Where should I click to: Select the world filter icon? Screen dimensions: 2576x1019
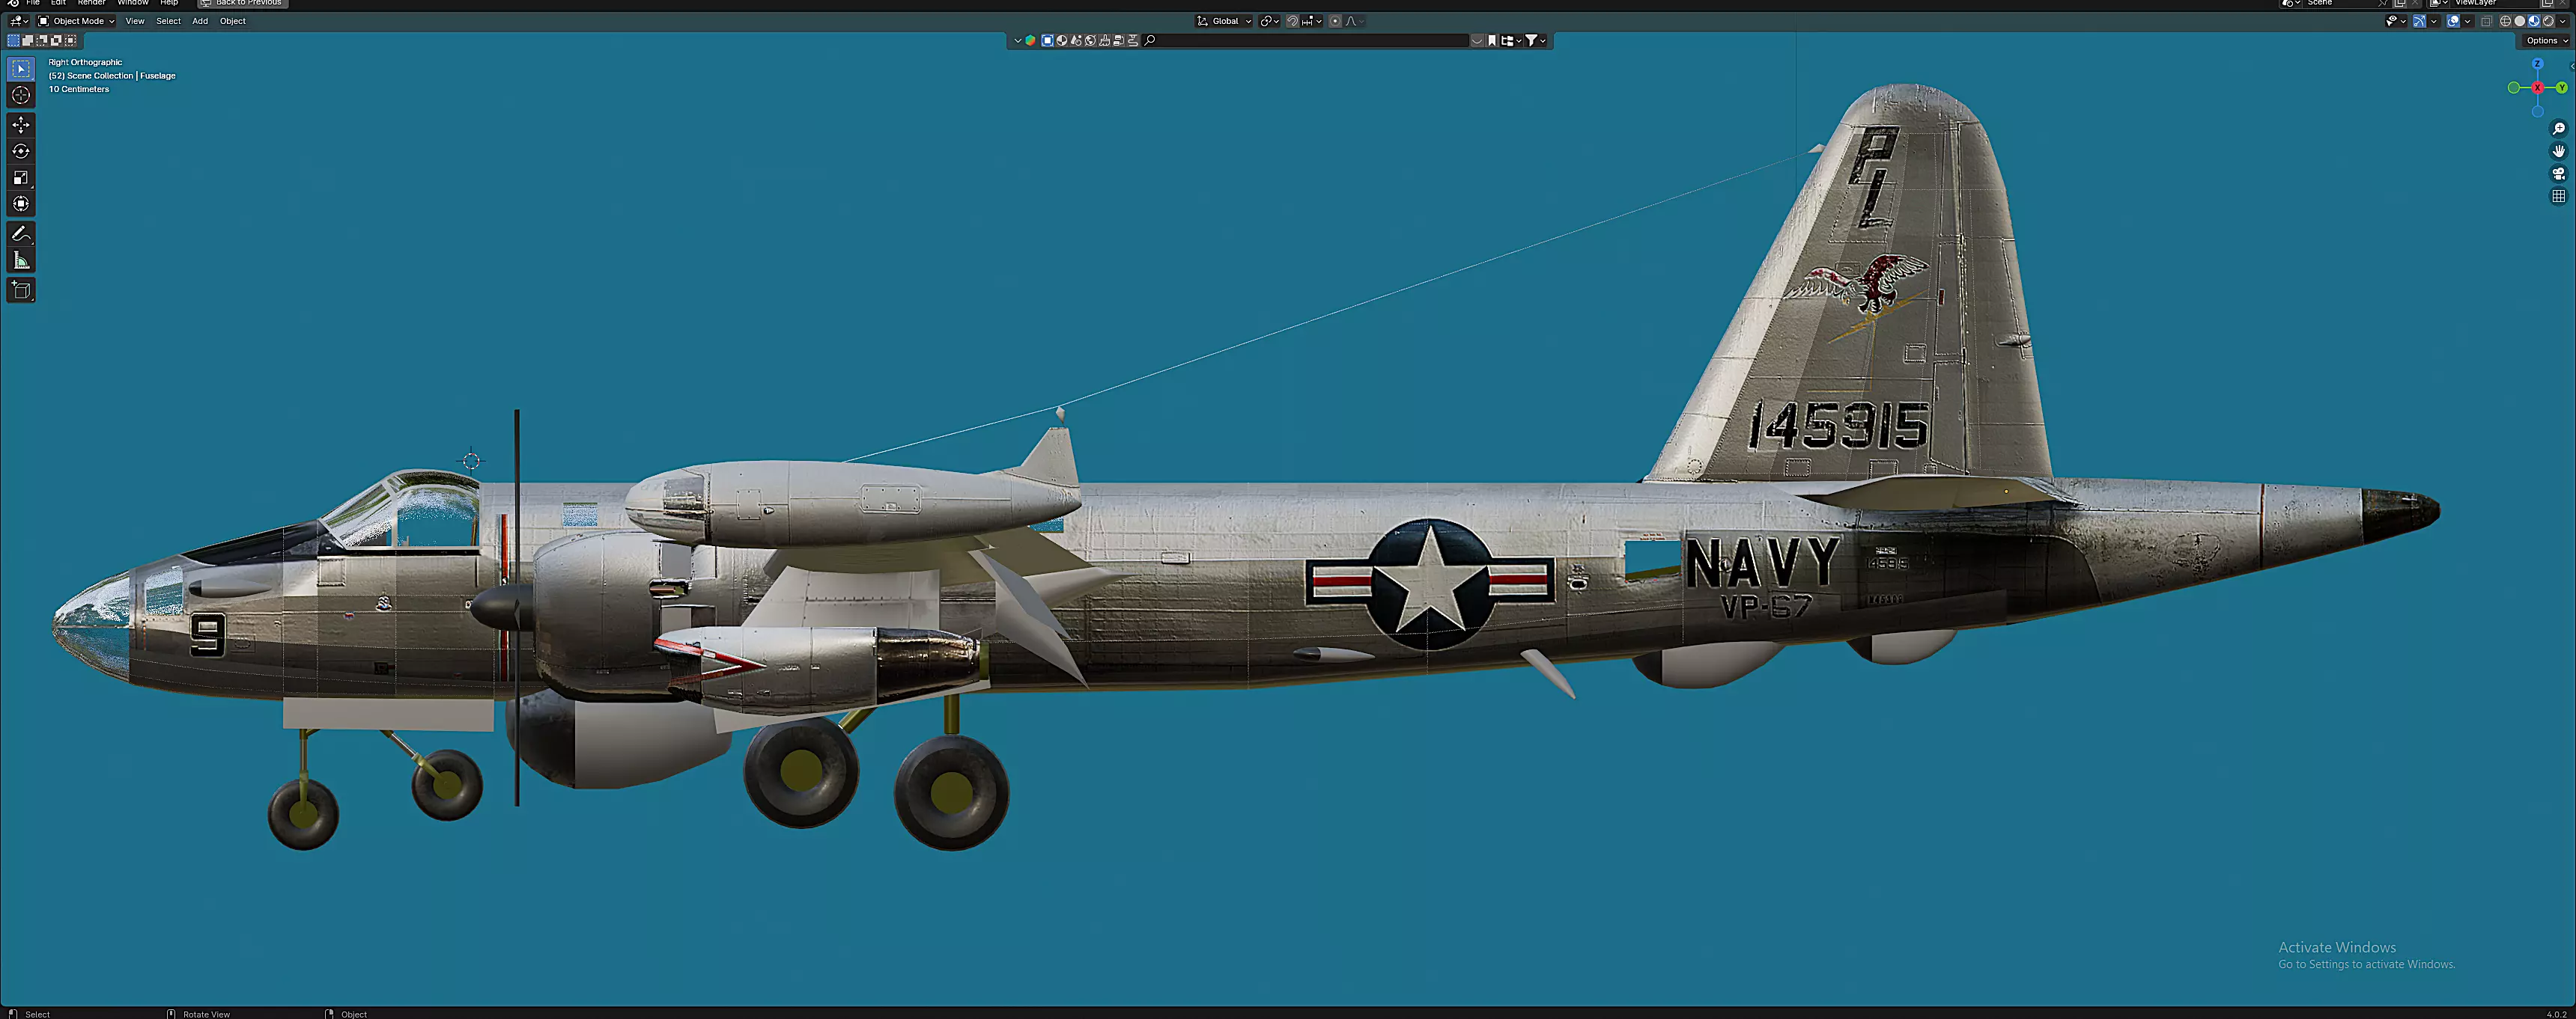tap(1090, 40)
